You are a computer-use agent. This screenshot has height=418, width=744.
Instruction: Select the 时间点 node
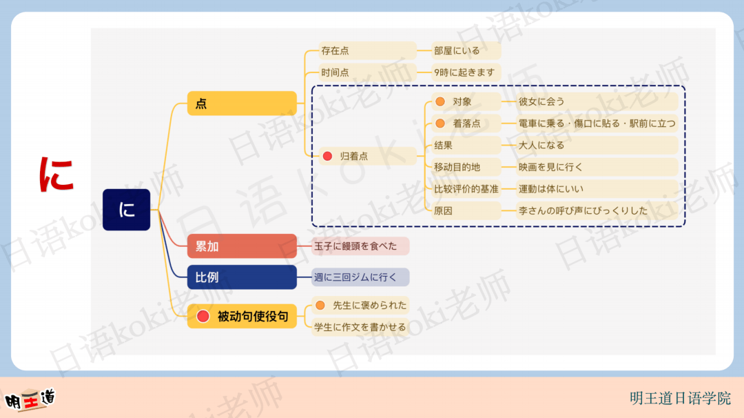[366, 72]
